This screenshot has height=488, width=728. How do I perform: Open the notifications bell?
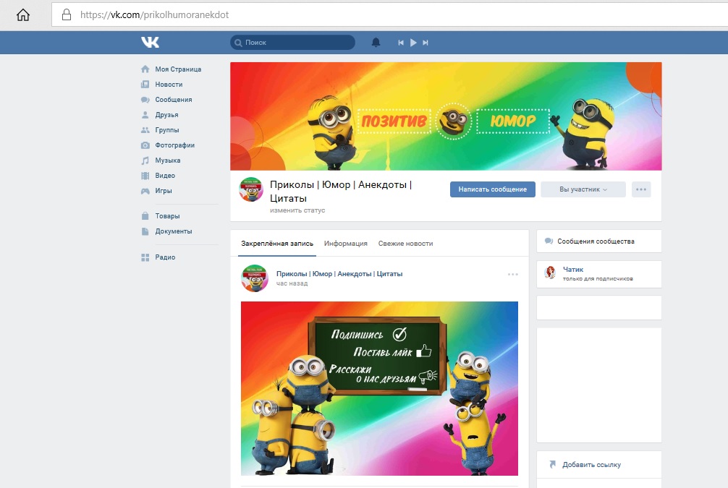(376, 42)
